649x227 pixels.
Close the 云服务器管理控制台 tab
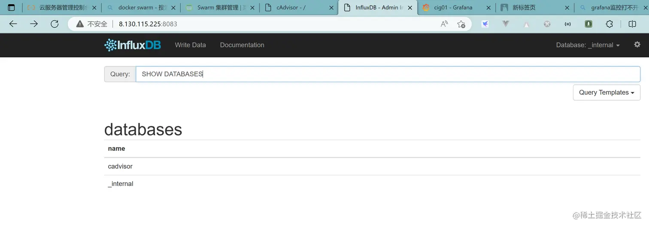(x=94, y=8)
